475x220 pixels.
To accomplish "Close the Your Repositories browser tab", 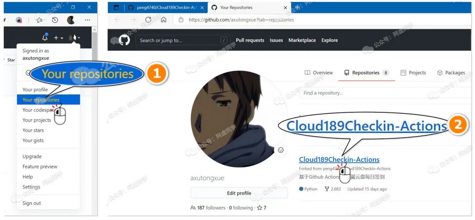I will pyautogui.click(x=285, y=7).
